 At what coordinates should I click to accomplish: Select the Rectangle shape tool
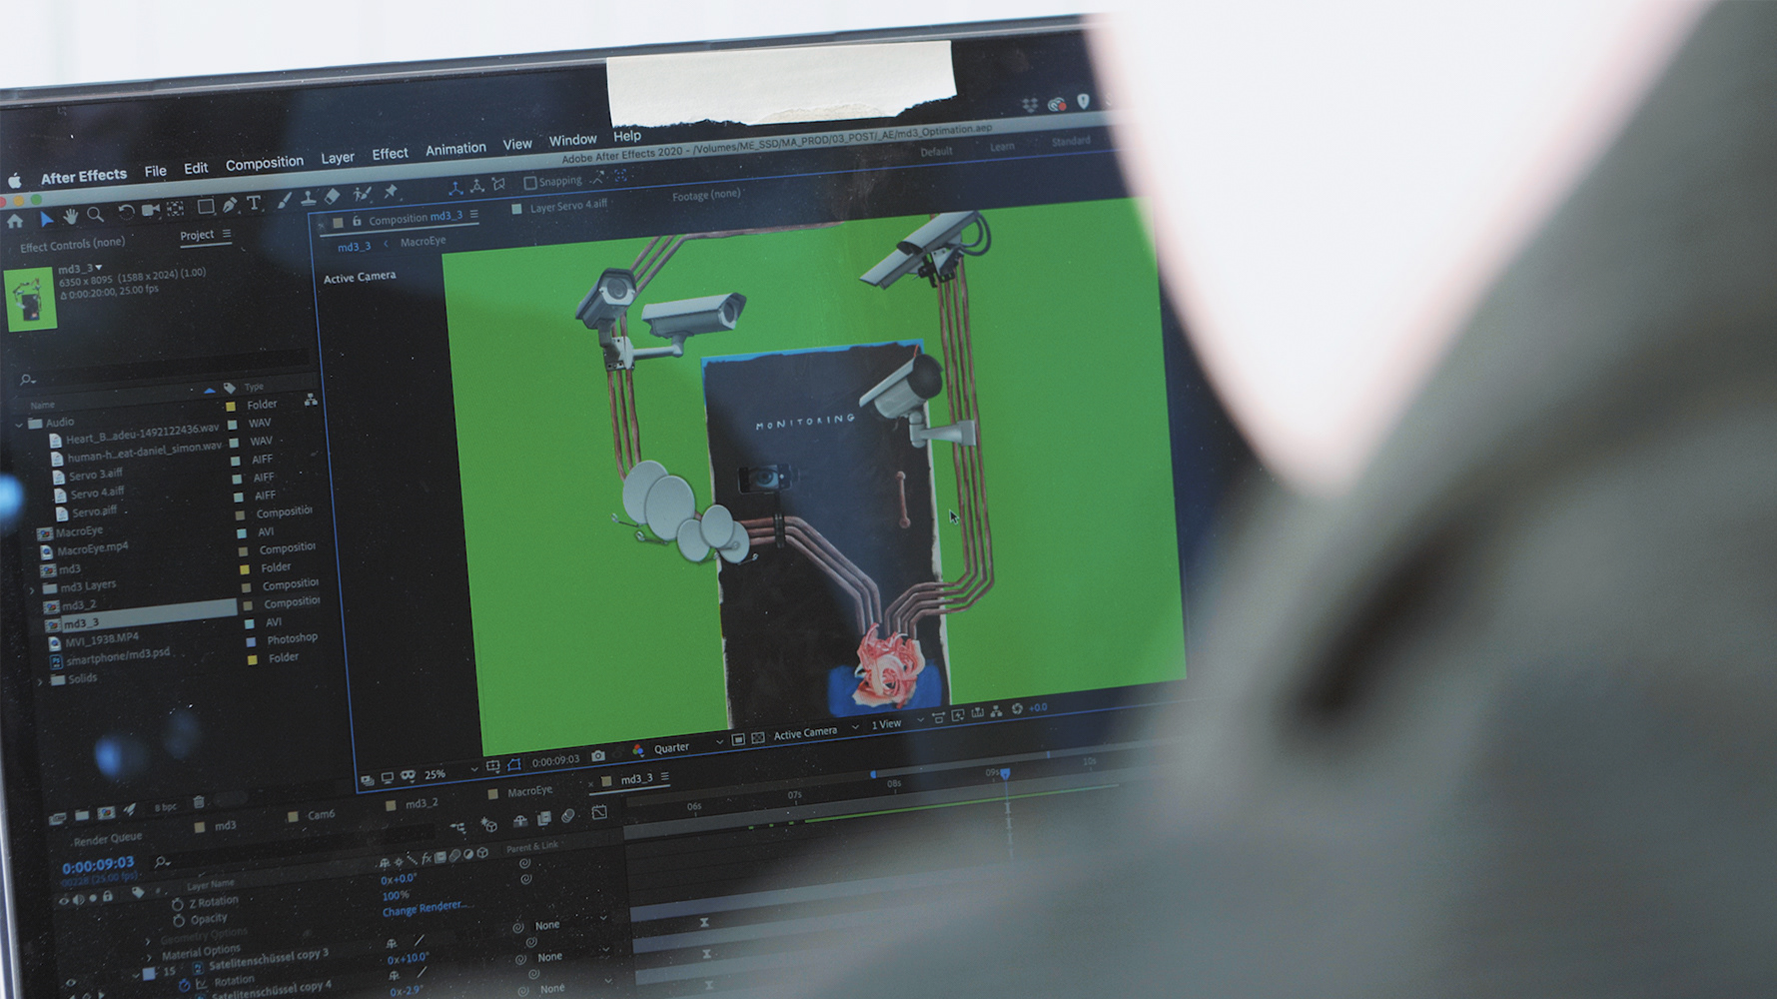206,207
